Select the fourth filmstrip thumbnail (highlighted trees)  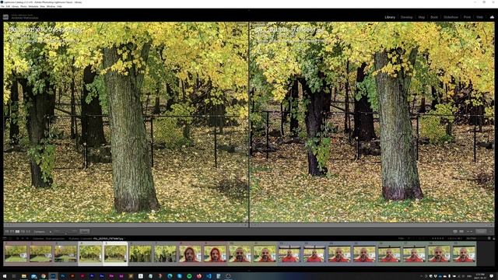(90, 254)
